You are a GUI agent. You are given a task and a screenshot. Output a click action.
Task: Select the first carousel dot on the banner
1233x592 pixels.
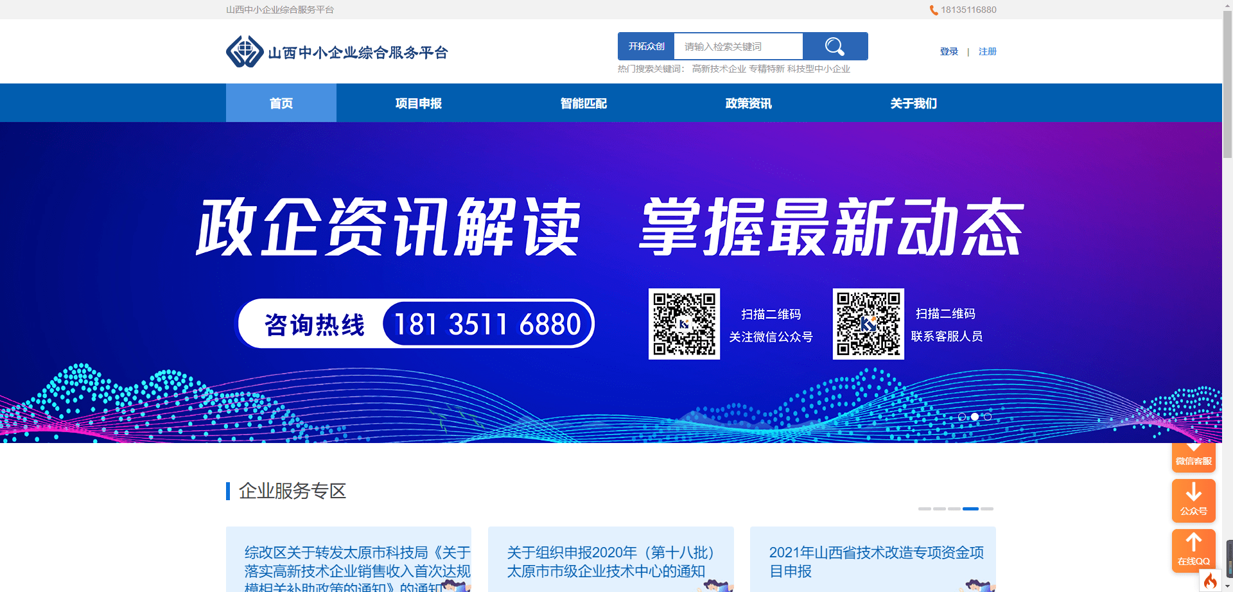[961, 416]
